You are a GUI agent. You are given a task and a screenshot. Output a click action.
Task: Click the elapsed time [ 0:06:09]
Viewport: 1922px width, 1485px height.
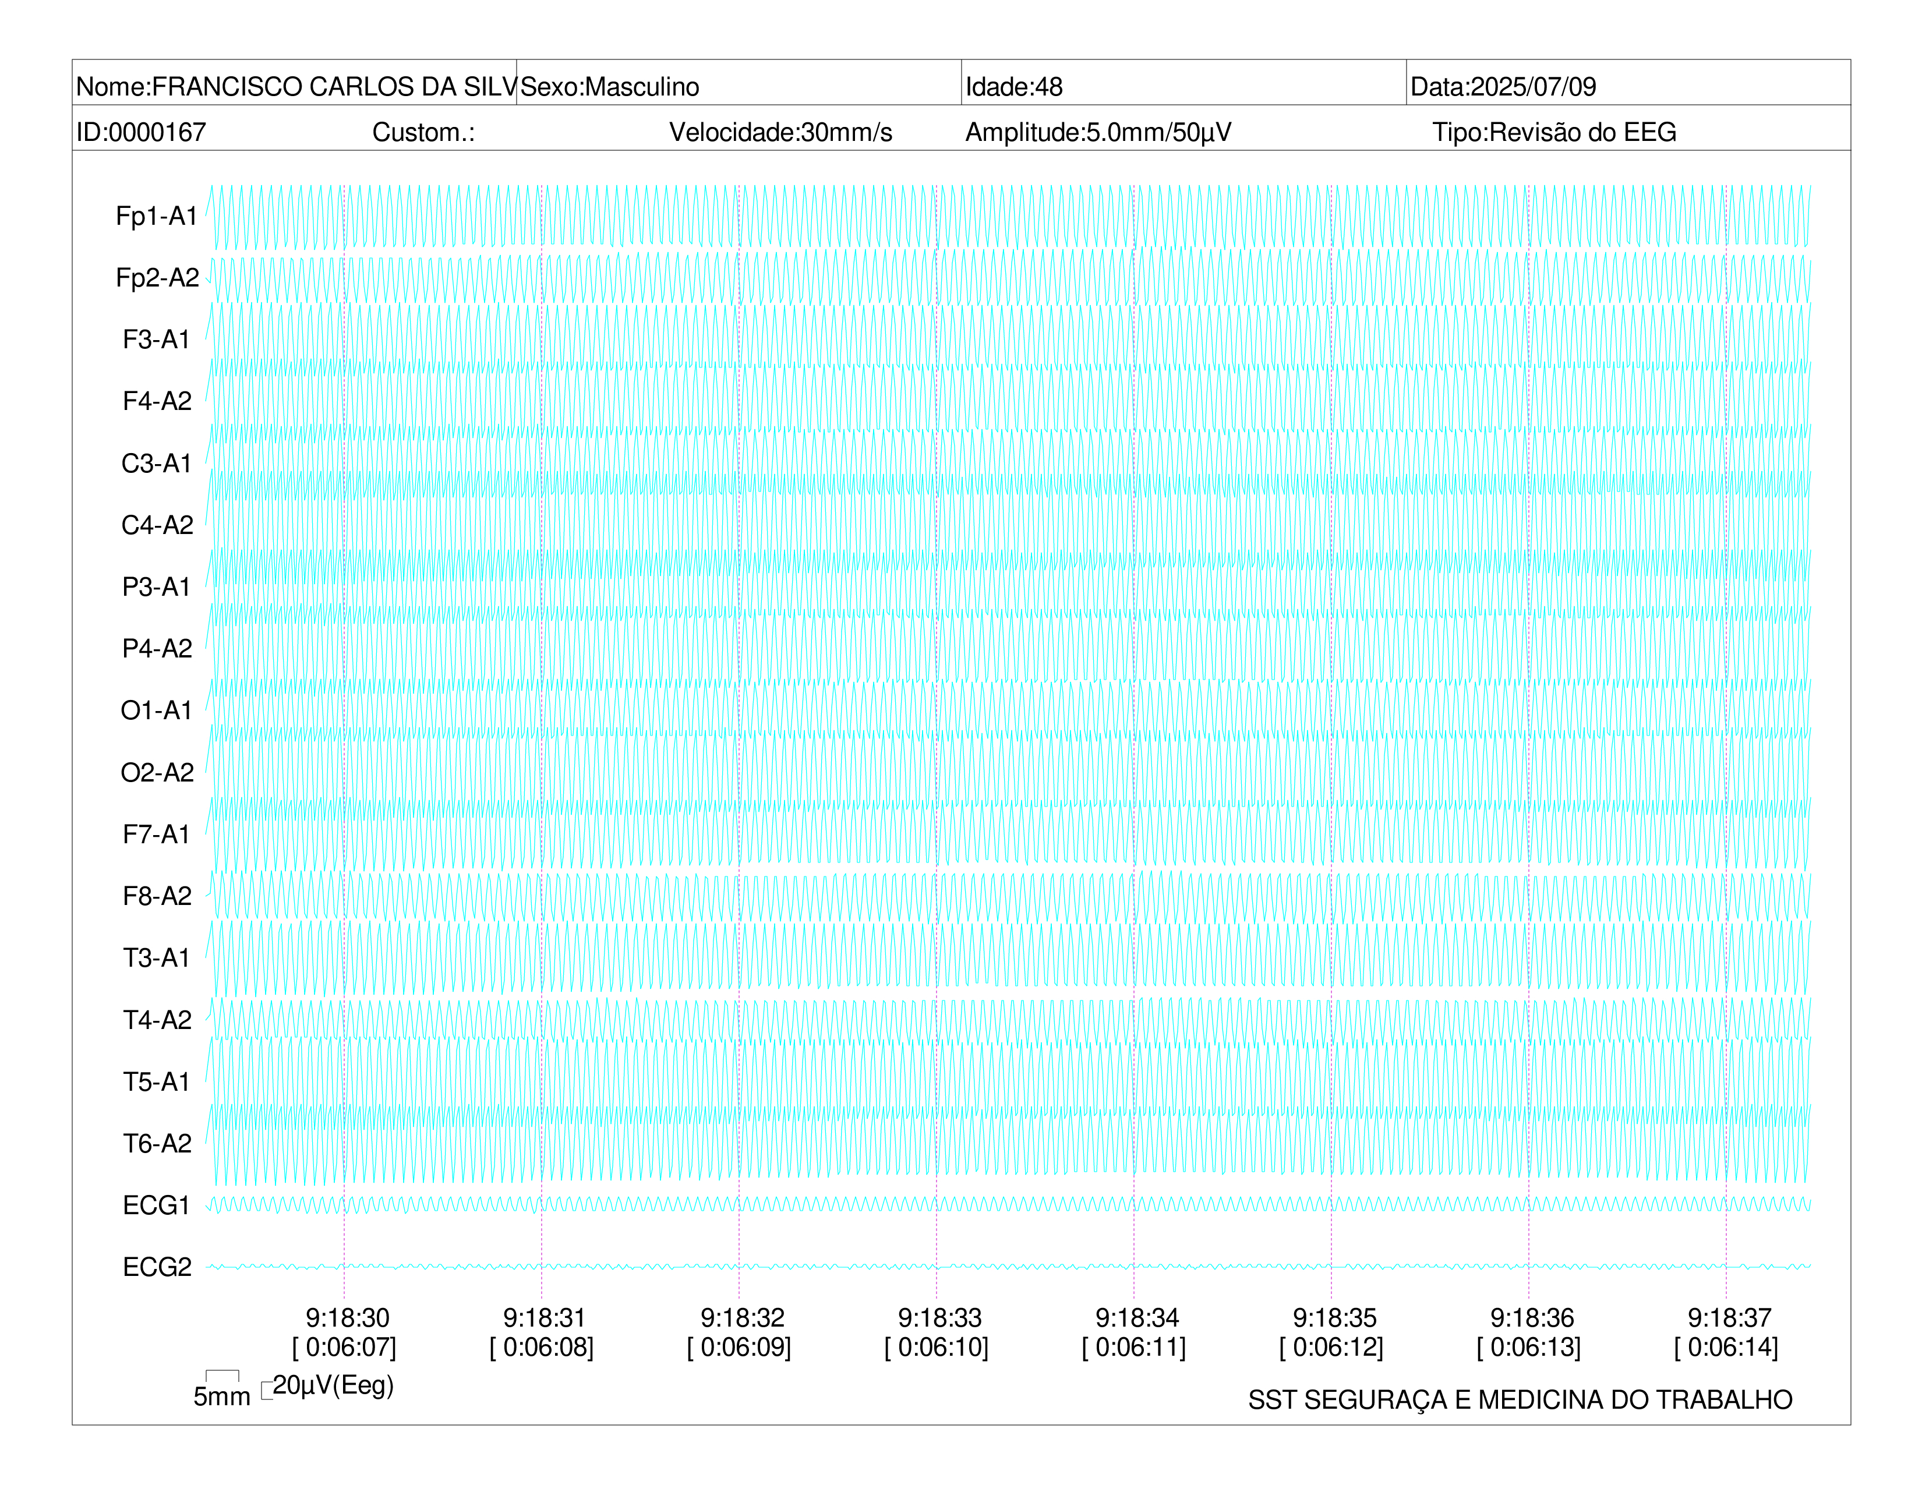(739, 1347)
